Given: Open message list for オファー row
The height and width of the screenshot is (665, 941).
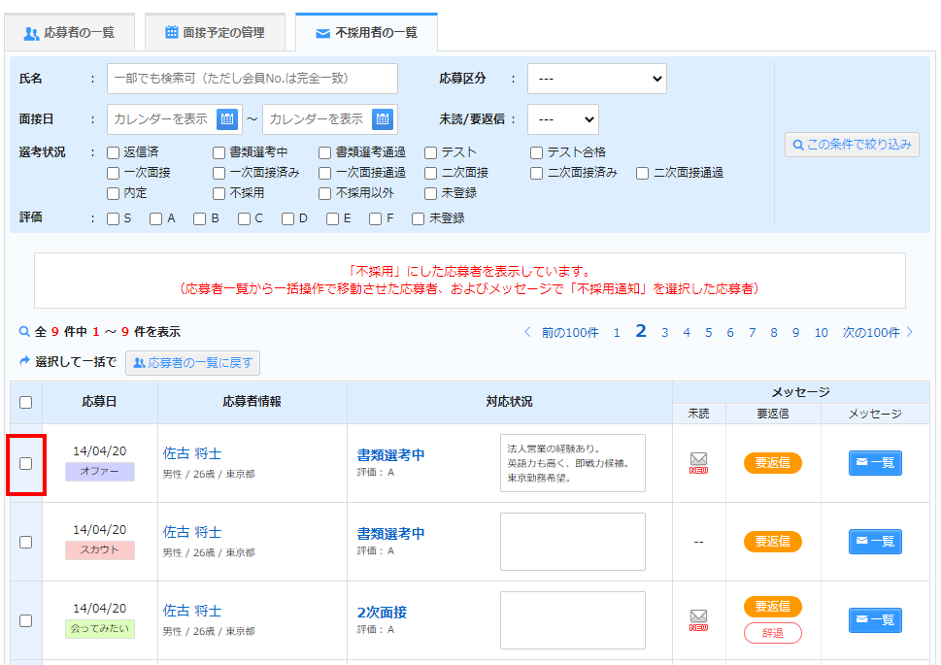Looking at the screenshot, I should coord(875,463).
